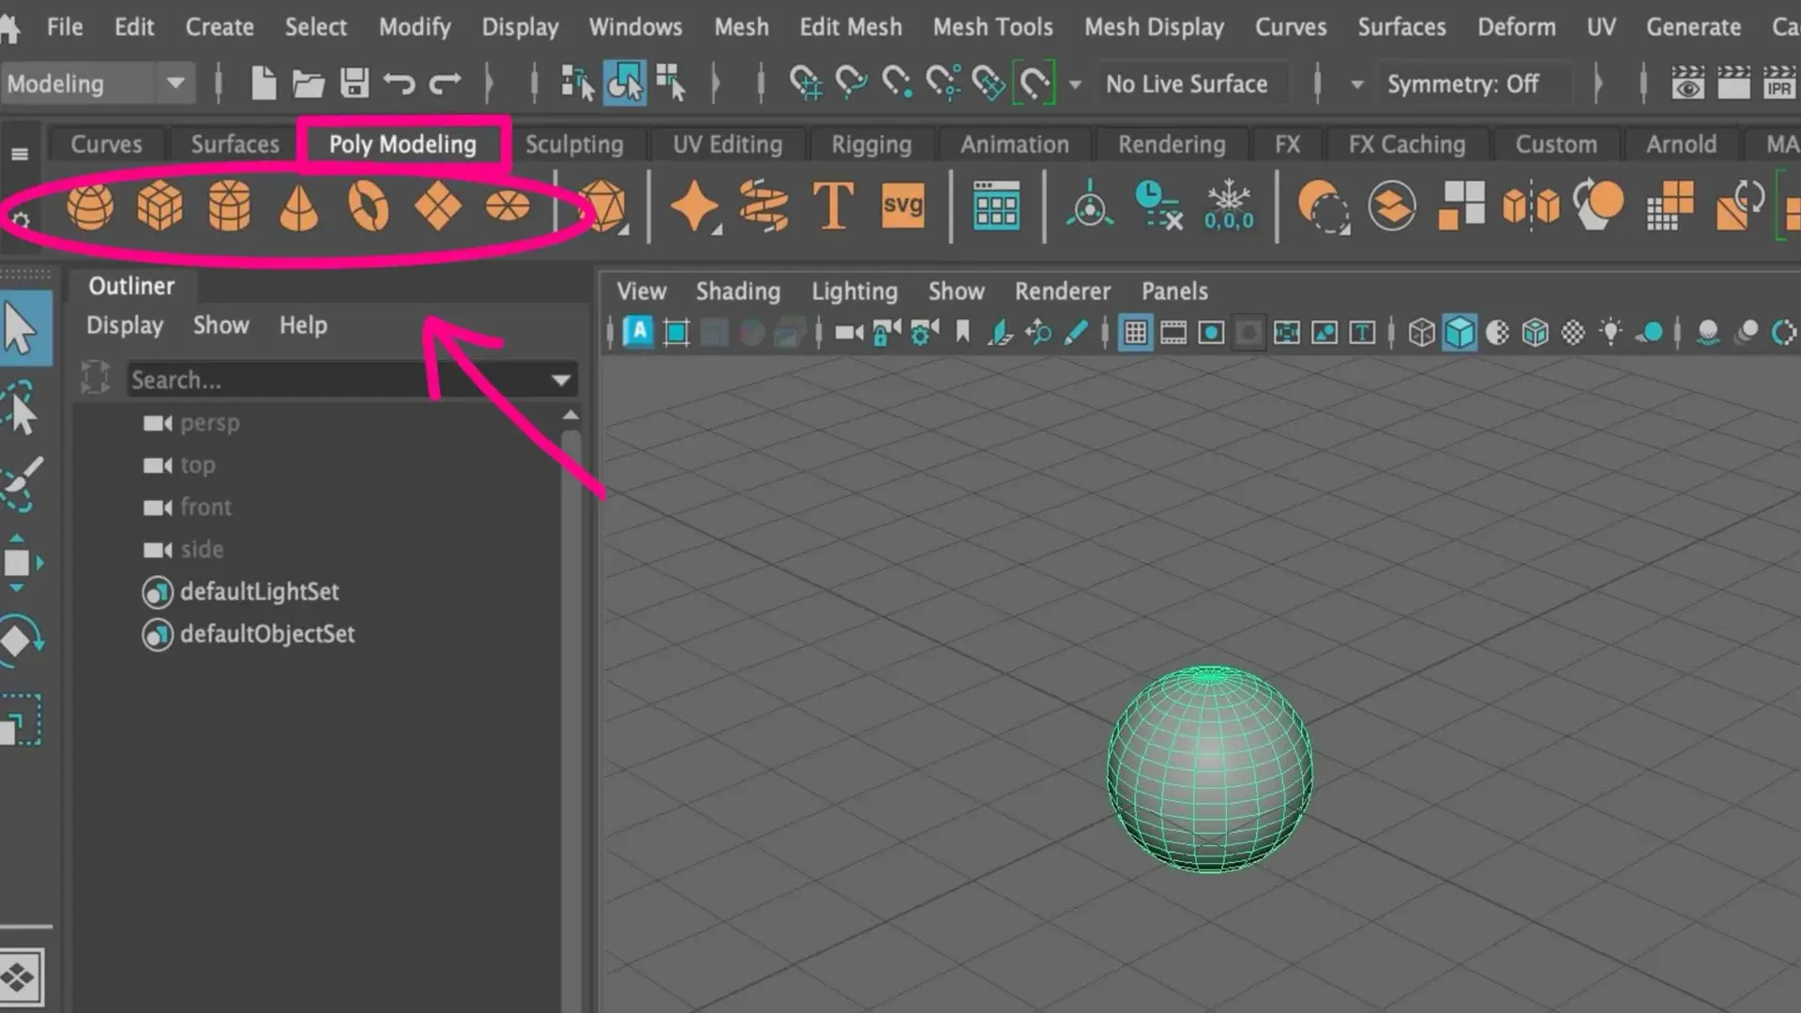This screenshot has width=1801, height=1013.
Task: Expand the arrow left of Symmetry field
Action: point(1356,84)
